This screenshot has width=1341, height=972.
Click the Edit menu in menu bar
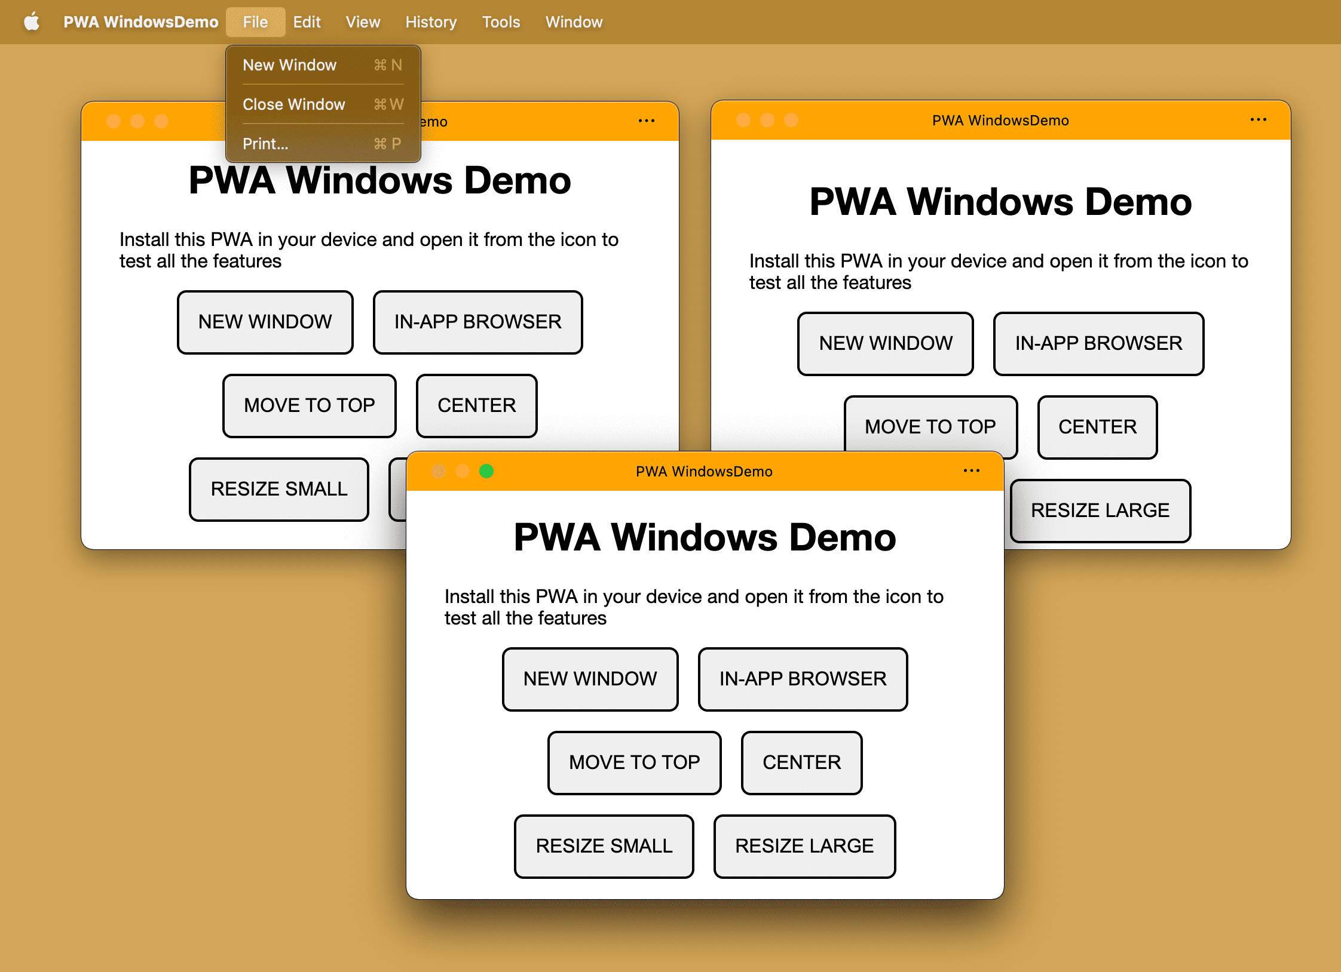point(306,21)
